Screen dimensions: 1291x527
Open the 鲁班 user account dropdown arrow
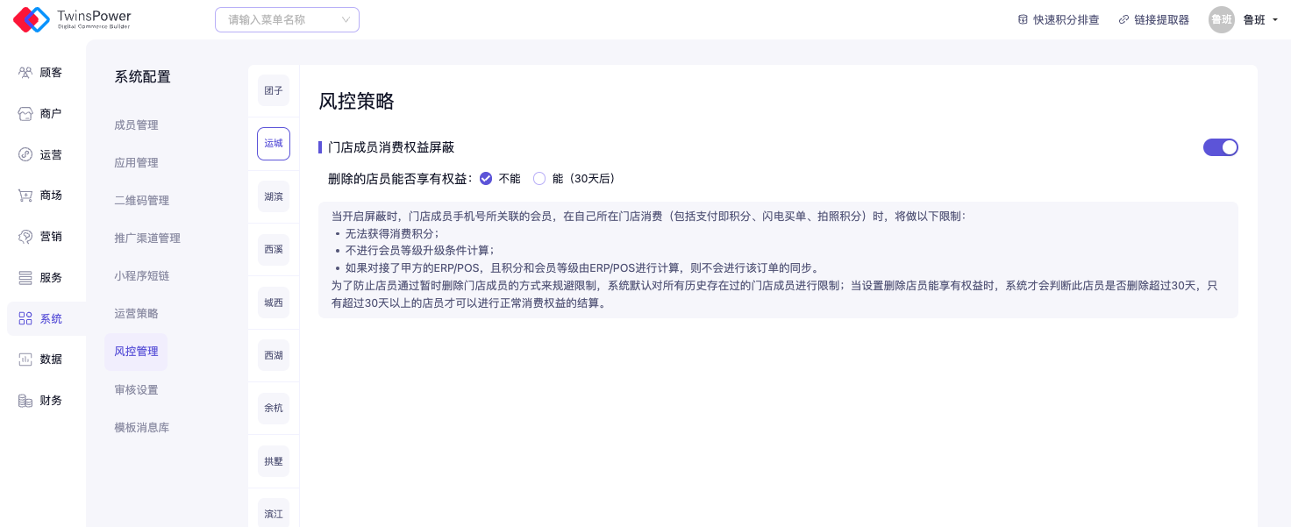click(x=1273, y=20)
